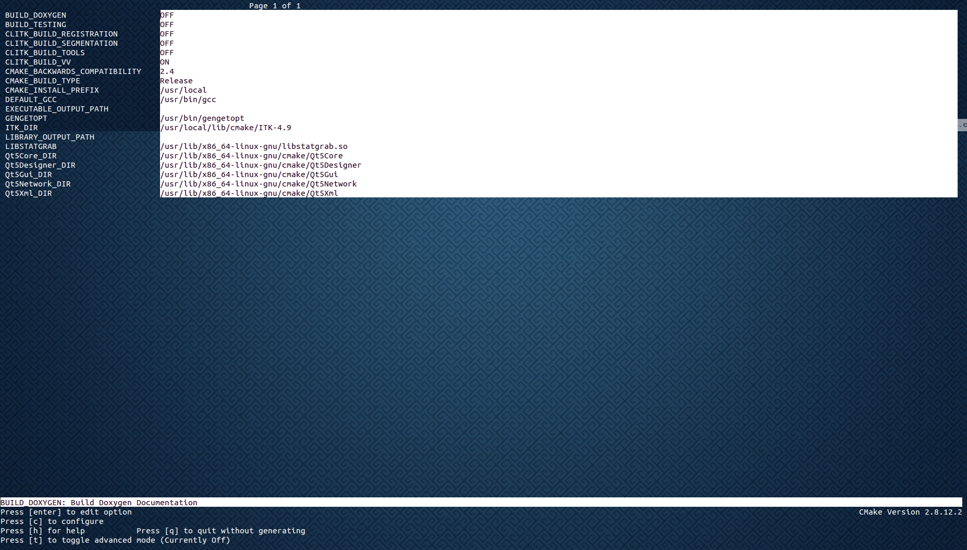Toggle the ON value of CLITK_BUILD_VV
The height and width of the screenshot is (550, 967).
tap(165, 62)
